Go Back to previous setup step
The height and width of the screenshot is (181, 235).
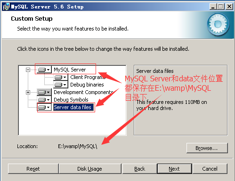coord(139,169)
